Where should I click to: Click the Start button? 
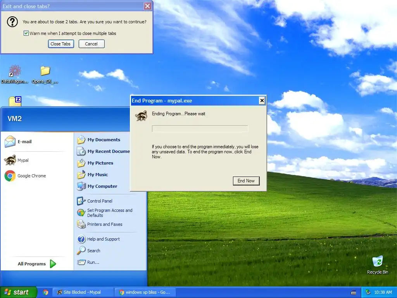tap(18, 292)
